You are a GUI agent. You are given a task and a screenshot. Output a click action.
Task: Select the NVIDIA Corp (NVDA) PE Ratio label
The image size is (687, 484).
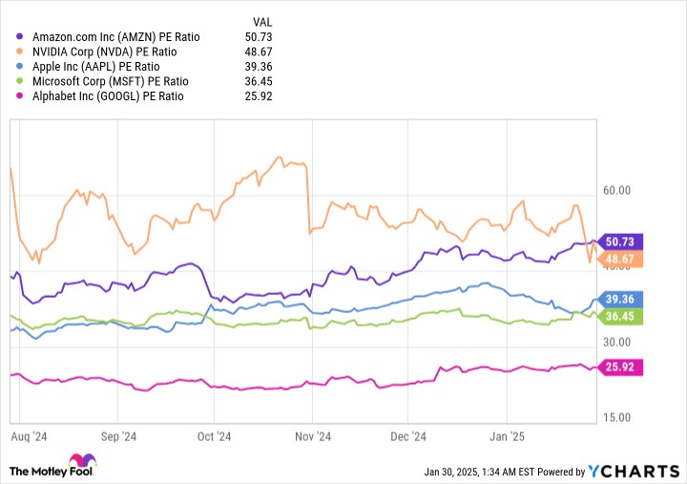pos(104,52)
